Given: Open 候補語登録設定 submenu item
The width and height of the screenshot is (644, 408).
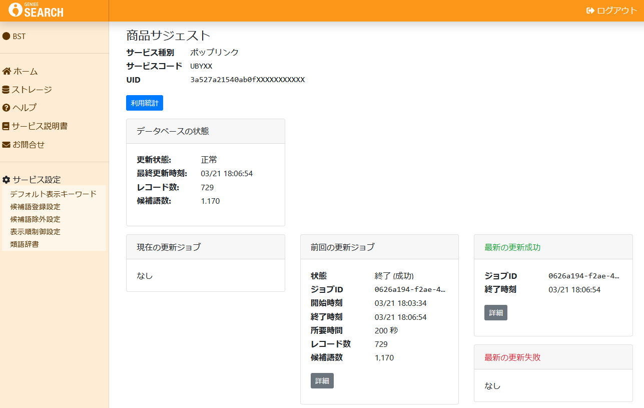Looking at the screenshot, I should [x=35, y=207].
